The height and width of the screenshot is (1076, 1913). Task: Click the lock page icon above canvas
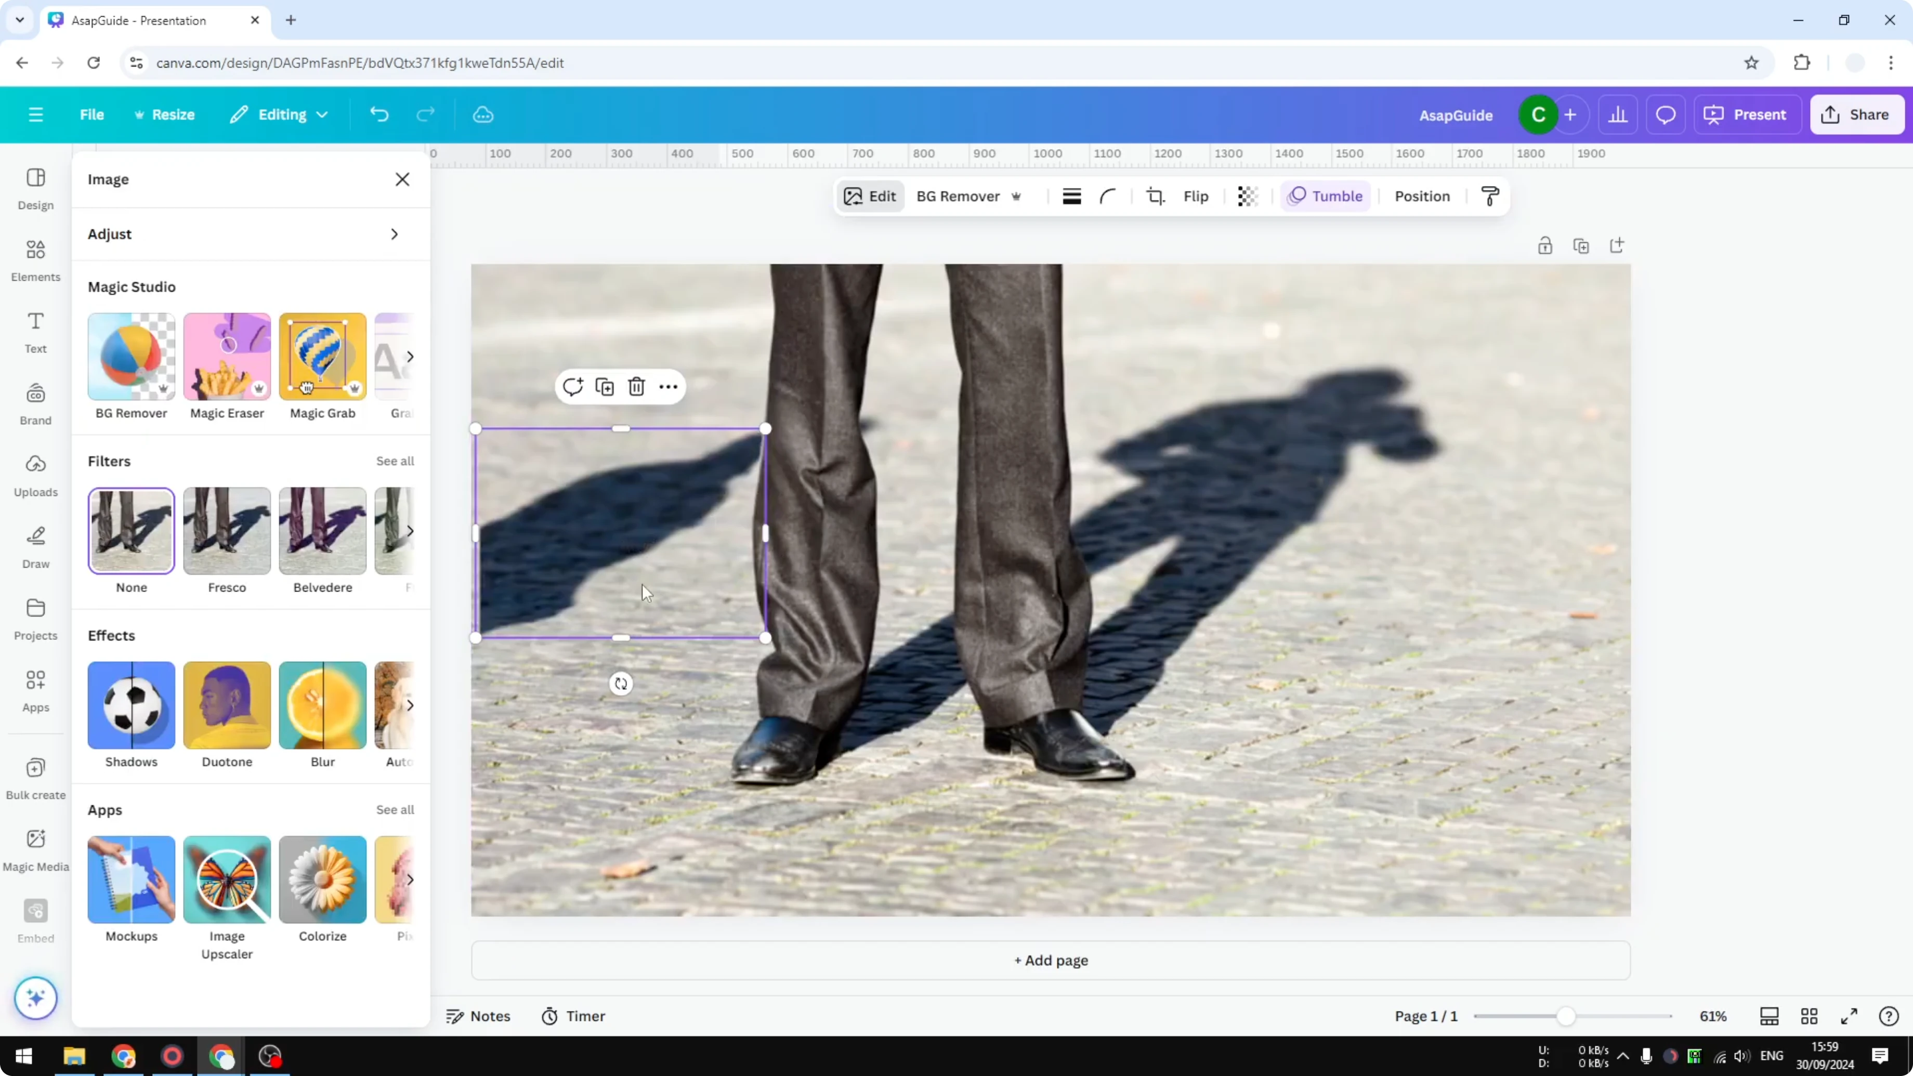1545,246
